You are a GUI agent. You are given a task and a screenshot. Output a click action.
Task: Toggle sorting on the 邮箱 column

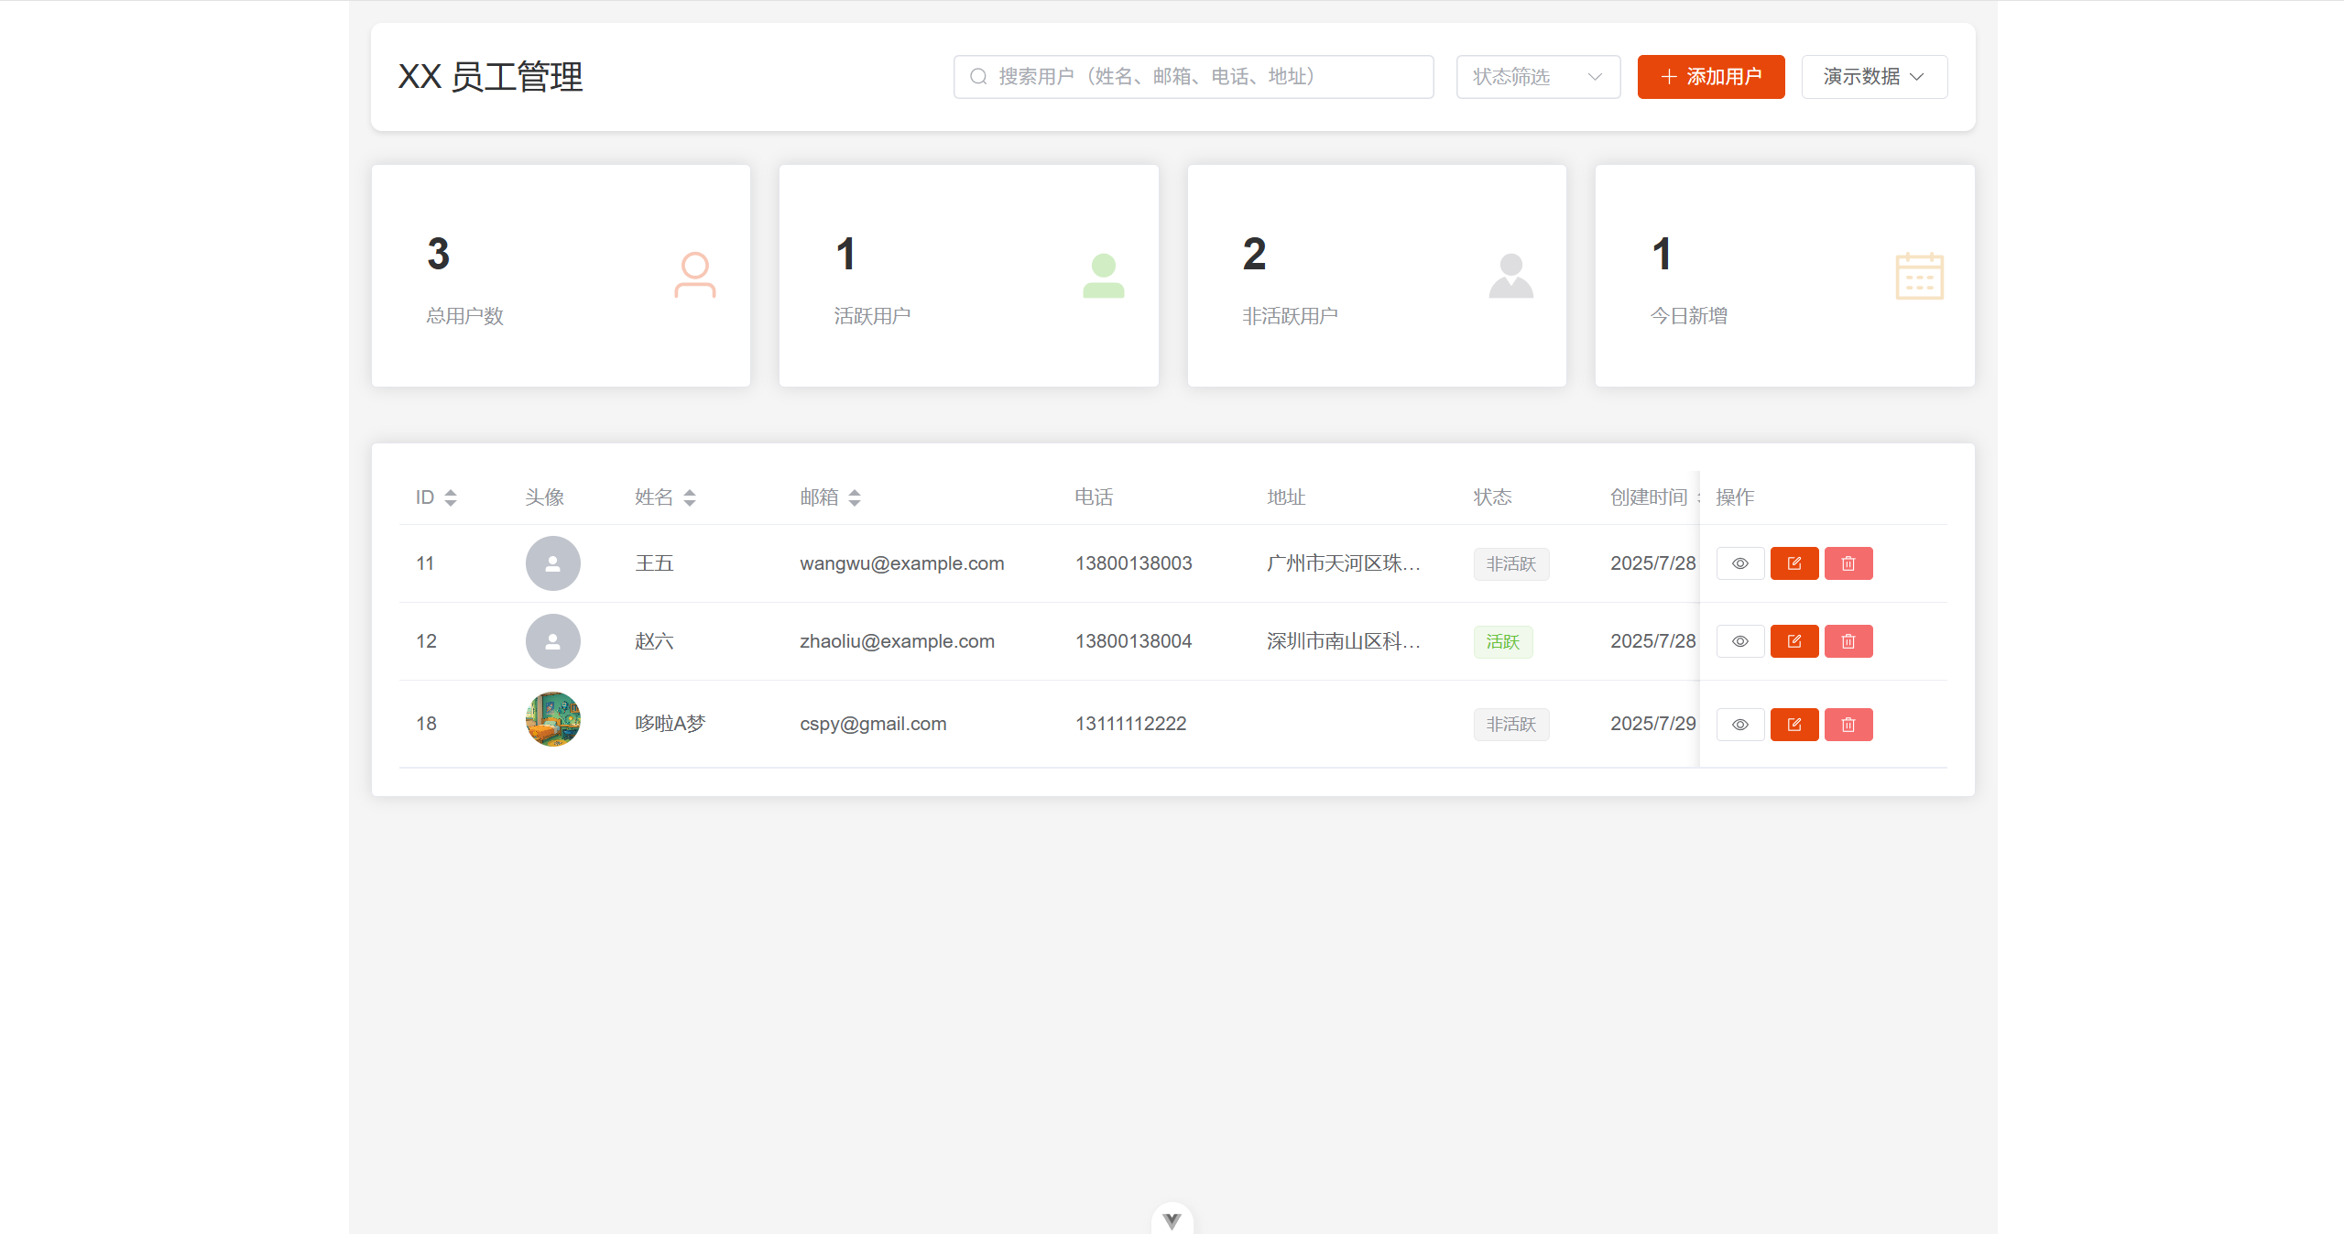point(855,497)
